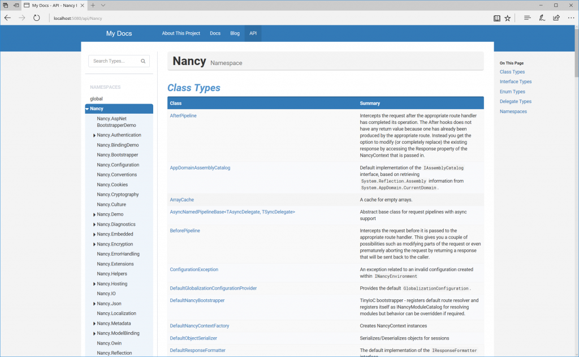Open the Nancy.Extensions namespace
The image size is (579, 357).
coord(115,264)
